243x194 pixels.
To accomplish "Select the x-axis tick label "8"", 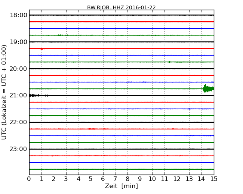I will click(x=127, y=179).
